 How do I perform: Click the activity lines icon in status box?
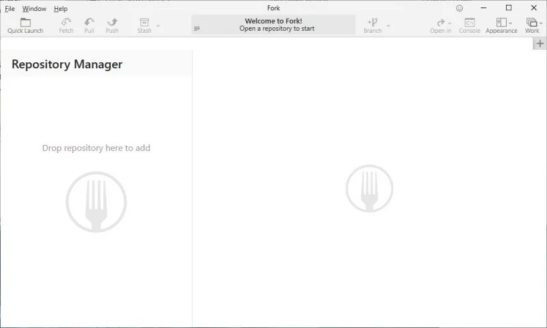(x=197, y=29)
